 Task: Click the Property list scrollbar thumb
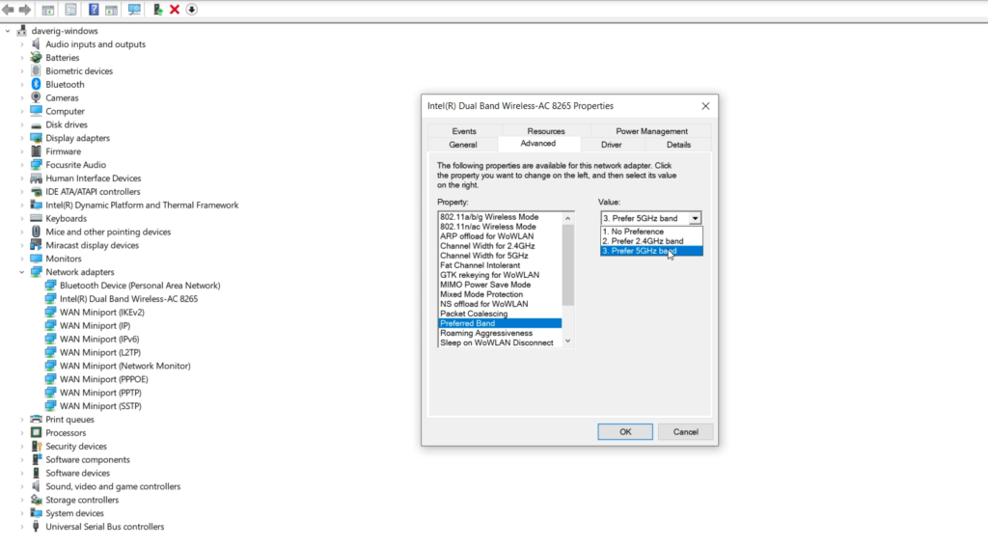[567, 265]
